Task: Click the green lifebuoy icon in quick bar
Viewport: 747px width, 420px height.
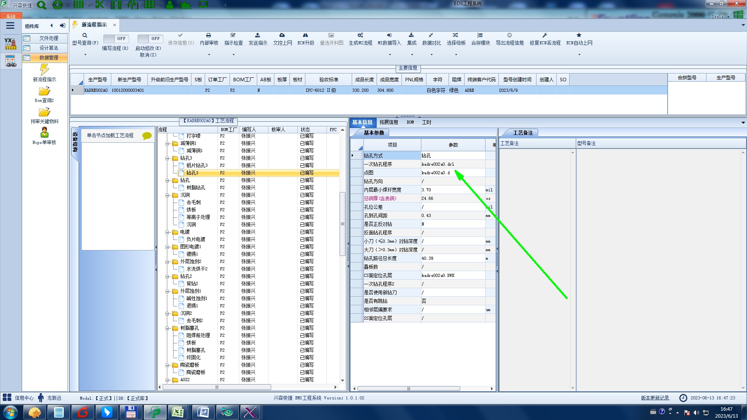Action: [x=58, y=5]
